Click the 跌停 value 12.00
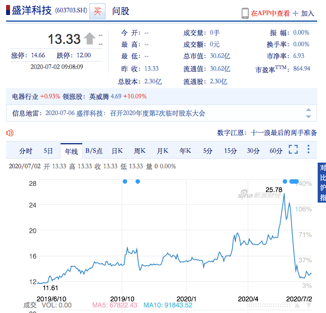 (84, 55)
